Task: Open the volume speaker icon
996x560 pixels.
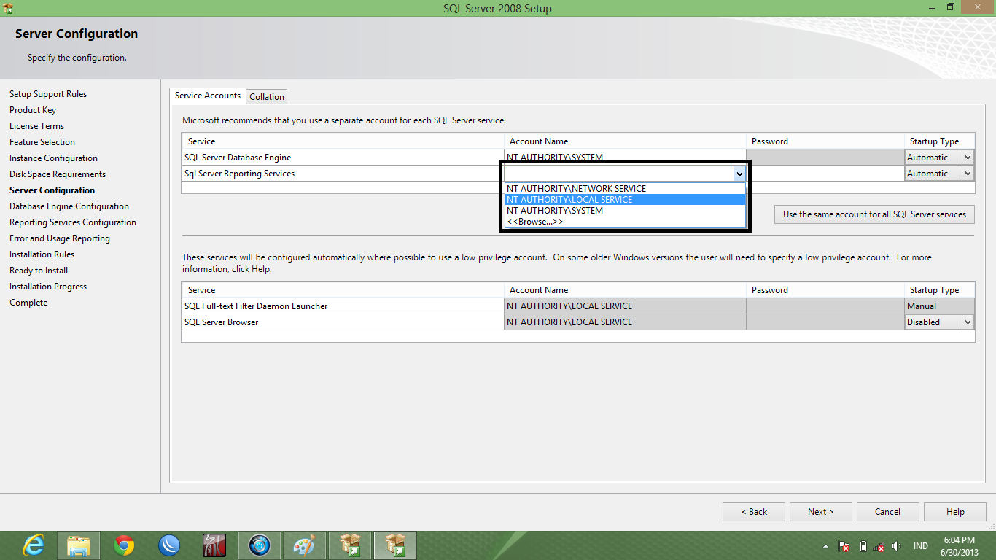Action: [896, 546]
